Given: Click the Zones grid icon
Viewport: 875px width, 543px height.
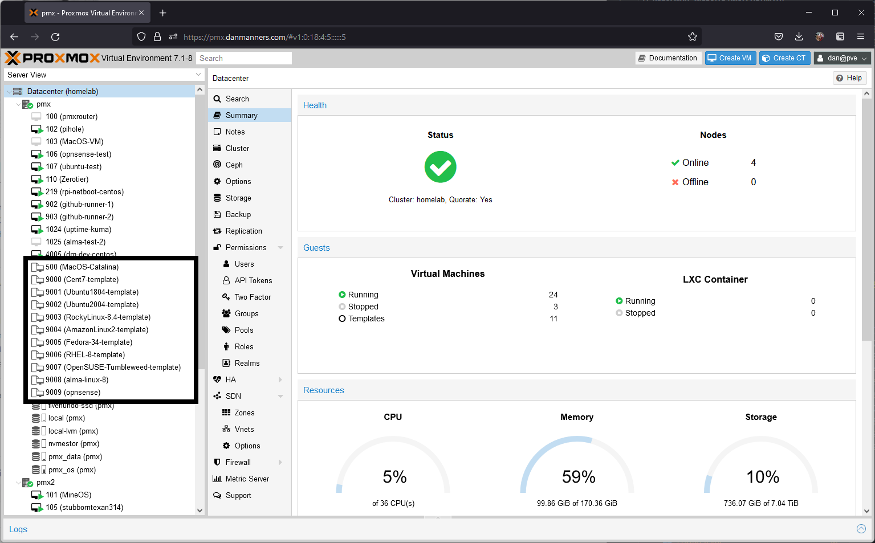Looking at the screenshot, I should tap(226, 413).
